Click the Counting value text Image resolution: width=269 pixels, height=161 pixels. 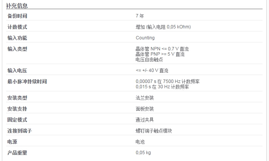[x=145, y=38]
